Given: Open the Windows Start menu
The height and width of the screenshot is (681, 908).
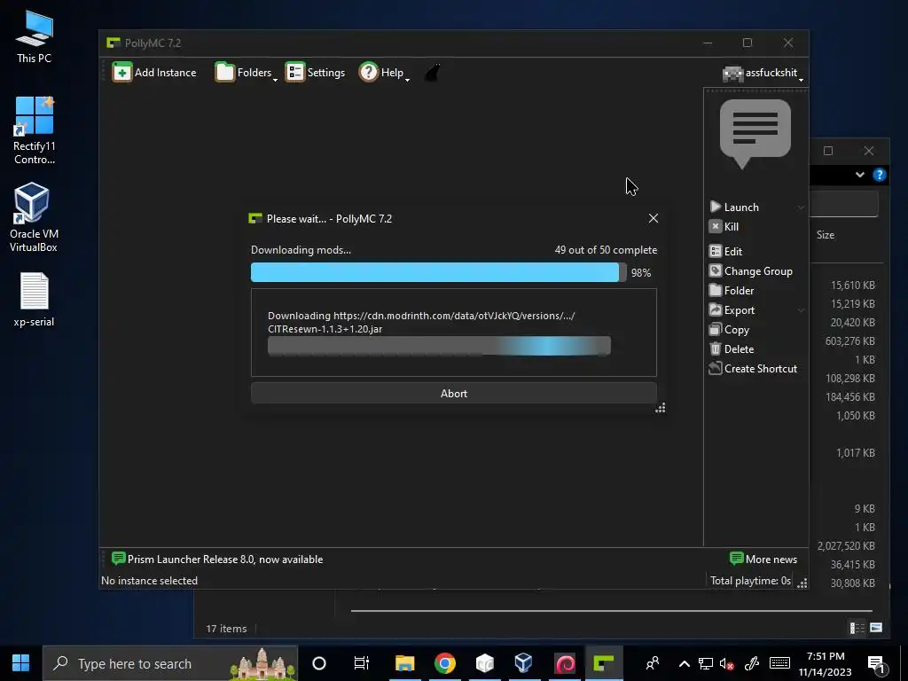Looking at the screenshot, I should point(21,663).
